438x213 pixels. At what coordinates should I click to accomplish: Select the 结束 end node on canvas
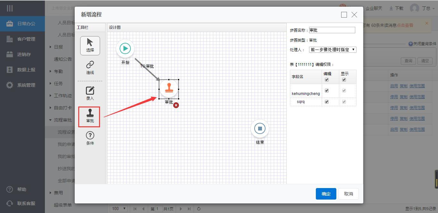pos(260,129)
